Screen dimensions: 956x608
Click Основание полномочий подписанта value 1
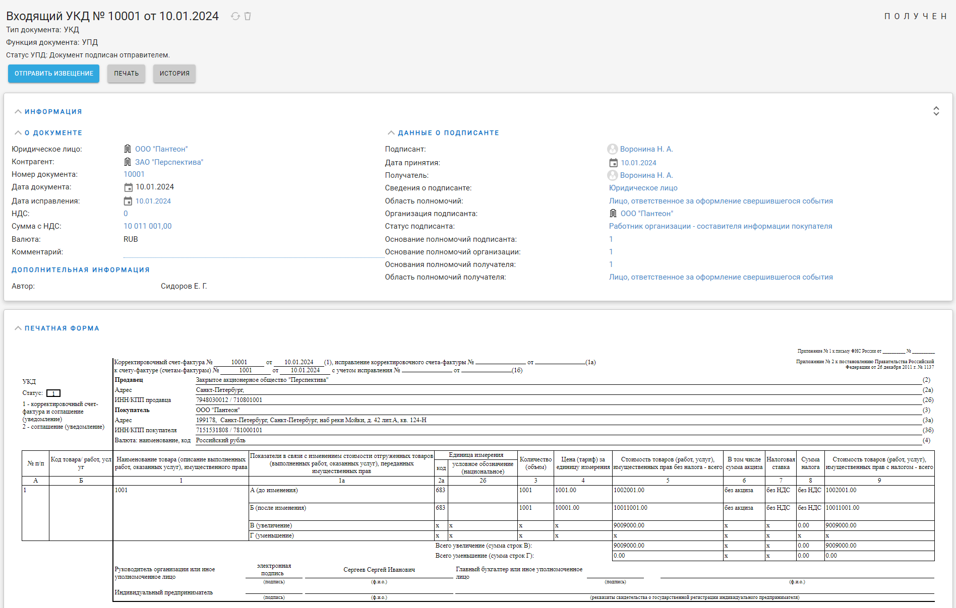tap(611, 239)
